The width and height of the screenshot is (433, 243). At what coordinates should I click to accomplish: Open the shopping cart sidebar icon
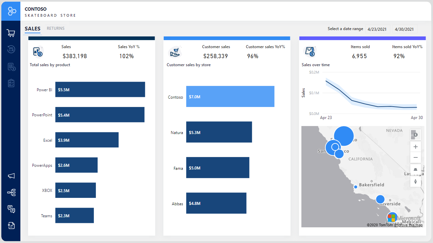11,33
